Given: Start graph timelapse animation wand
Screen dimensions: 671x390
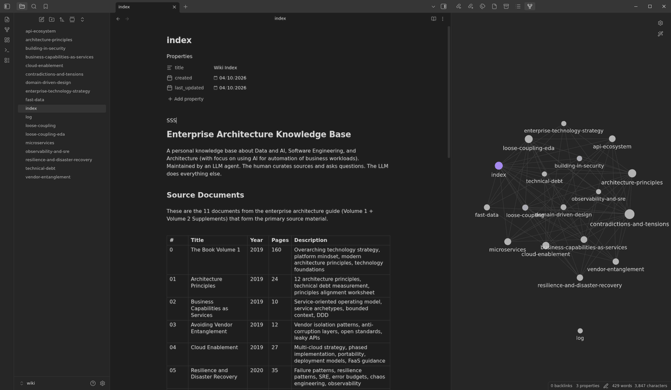Looking at the screenshot, I should 660,34.
